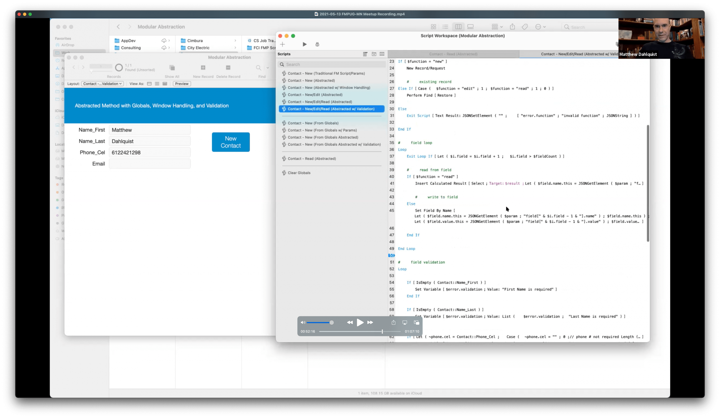Click the picture-in-picture icon in player
Screen dimensions: 720x418
coord(416,322)
